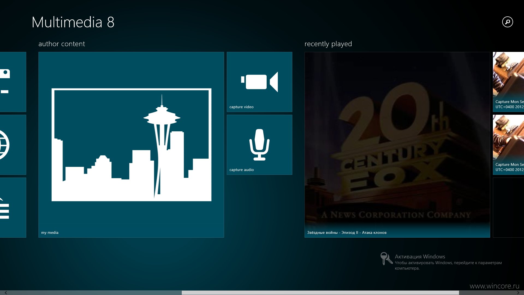Image resolution: width=524 pixels, height=295 pixels.
Task: Play the Звёздные войны Эпизод II video
Action: [397, 145]
